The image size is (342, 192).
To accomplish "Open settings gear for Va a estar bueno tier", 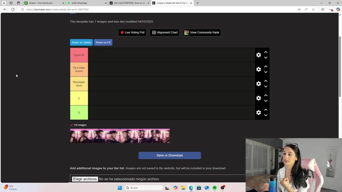I will coord(258,69).
